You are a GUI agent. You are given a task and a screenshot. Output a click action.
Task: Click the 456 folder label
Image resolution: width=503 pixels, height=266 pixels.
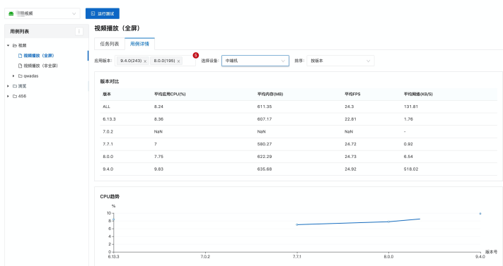click(x=22, y=96)
